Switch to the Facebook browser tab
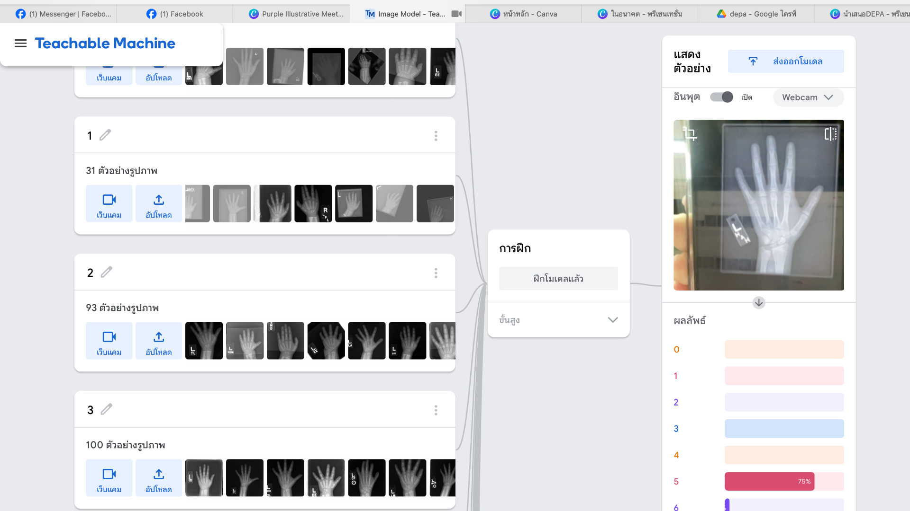910x511 pixels. click(174, 14)
